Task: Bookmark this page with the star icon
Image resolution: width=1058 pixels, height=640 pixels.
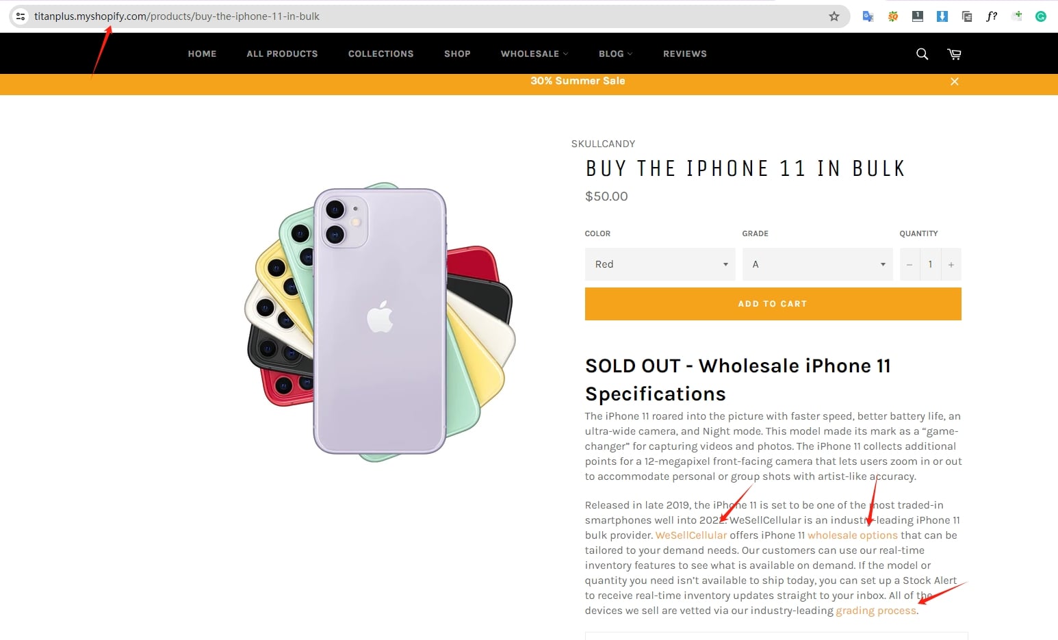Action: tap(834, 16)
